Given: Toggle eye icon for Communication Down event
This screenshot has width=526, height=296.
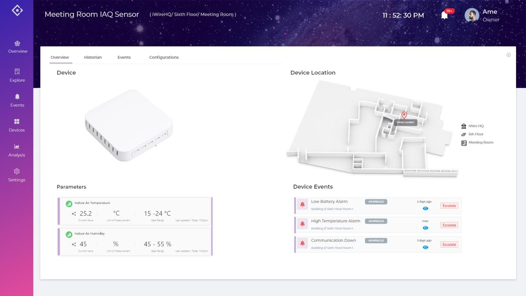Looking at the screenshot, I should click(425, 247).
